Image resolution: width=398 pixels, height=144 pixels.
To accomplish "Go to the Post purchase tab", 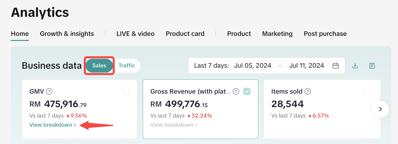I will [325, 34].
